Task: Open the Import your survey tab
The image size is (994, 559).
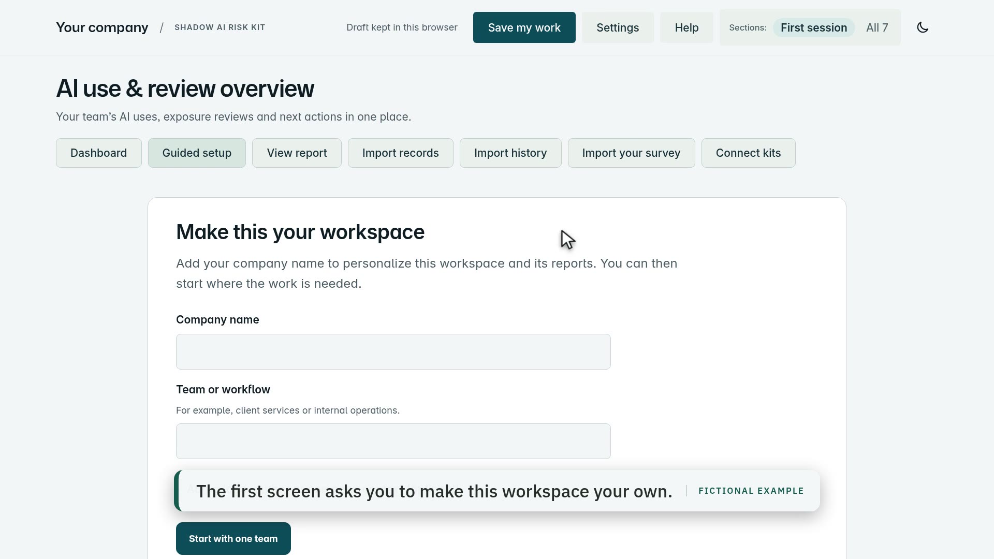Action: pos(631,153)
